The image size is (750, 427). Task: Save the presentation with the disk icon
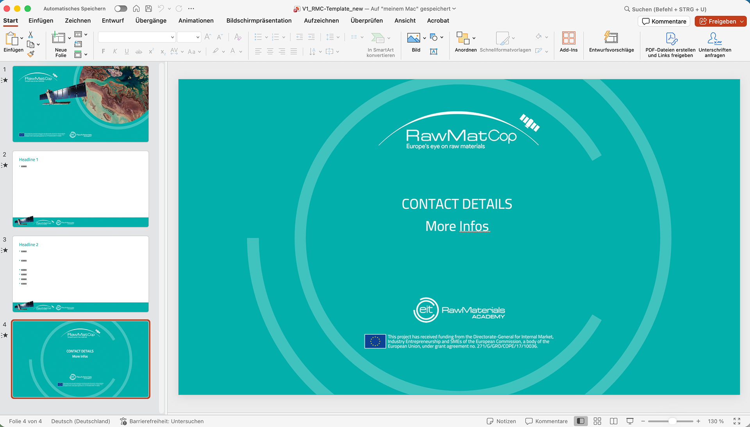pos(148,9)
